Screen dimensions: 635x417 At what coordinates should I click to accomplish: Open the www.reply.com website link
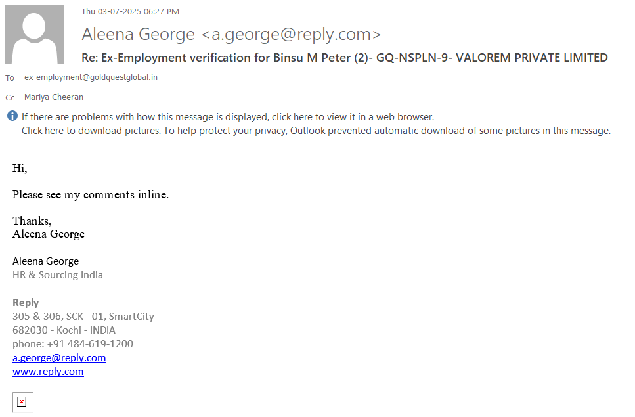[x=48, y=372]
